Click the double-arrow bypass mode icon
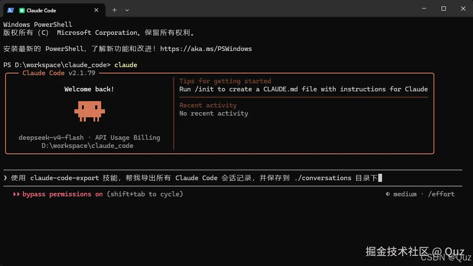This screenshot has height=266, width=473. (16, 194)
